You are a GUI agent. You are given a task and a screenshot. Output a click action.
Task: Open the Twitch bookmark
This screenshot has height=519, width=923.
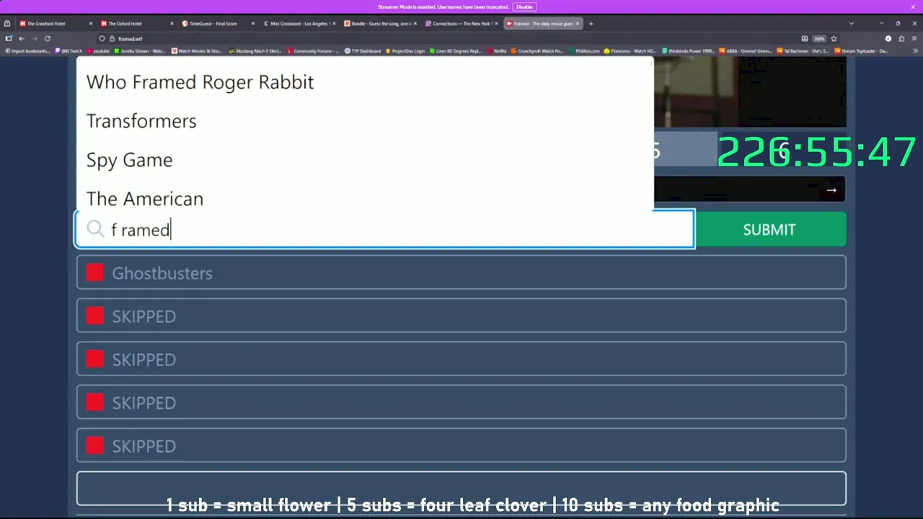pos(69,51)
